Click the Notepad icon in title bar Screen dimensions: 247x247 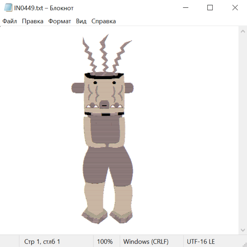coord(8,8)
